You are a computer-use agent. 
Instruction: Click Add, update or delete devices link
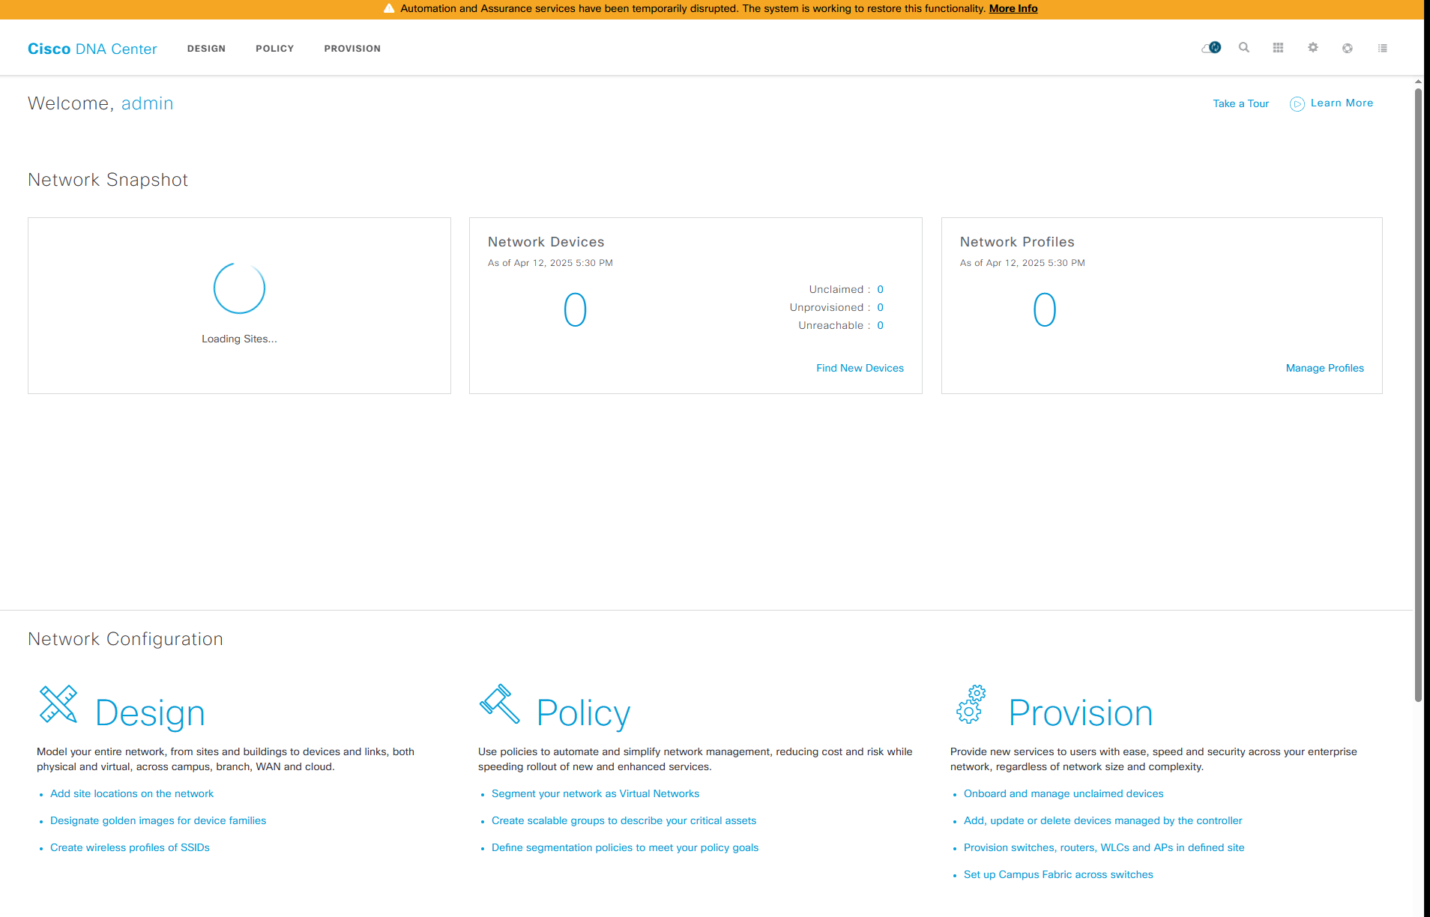1102,820
